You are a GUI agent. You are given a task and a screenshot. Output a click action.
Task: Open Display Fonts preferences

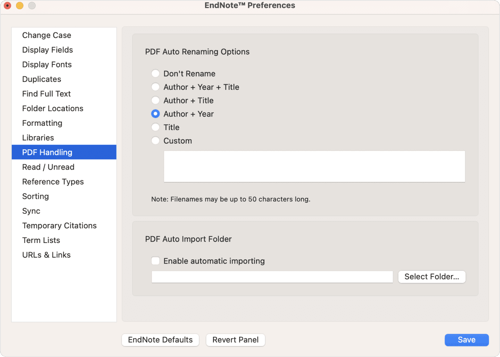[47, 64]
